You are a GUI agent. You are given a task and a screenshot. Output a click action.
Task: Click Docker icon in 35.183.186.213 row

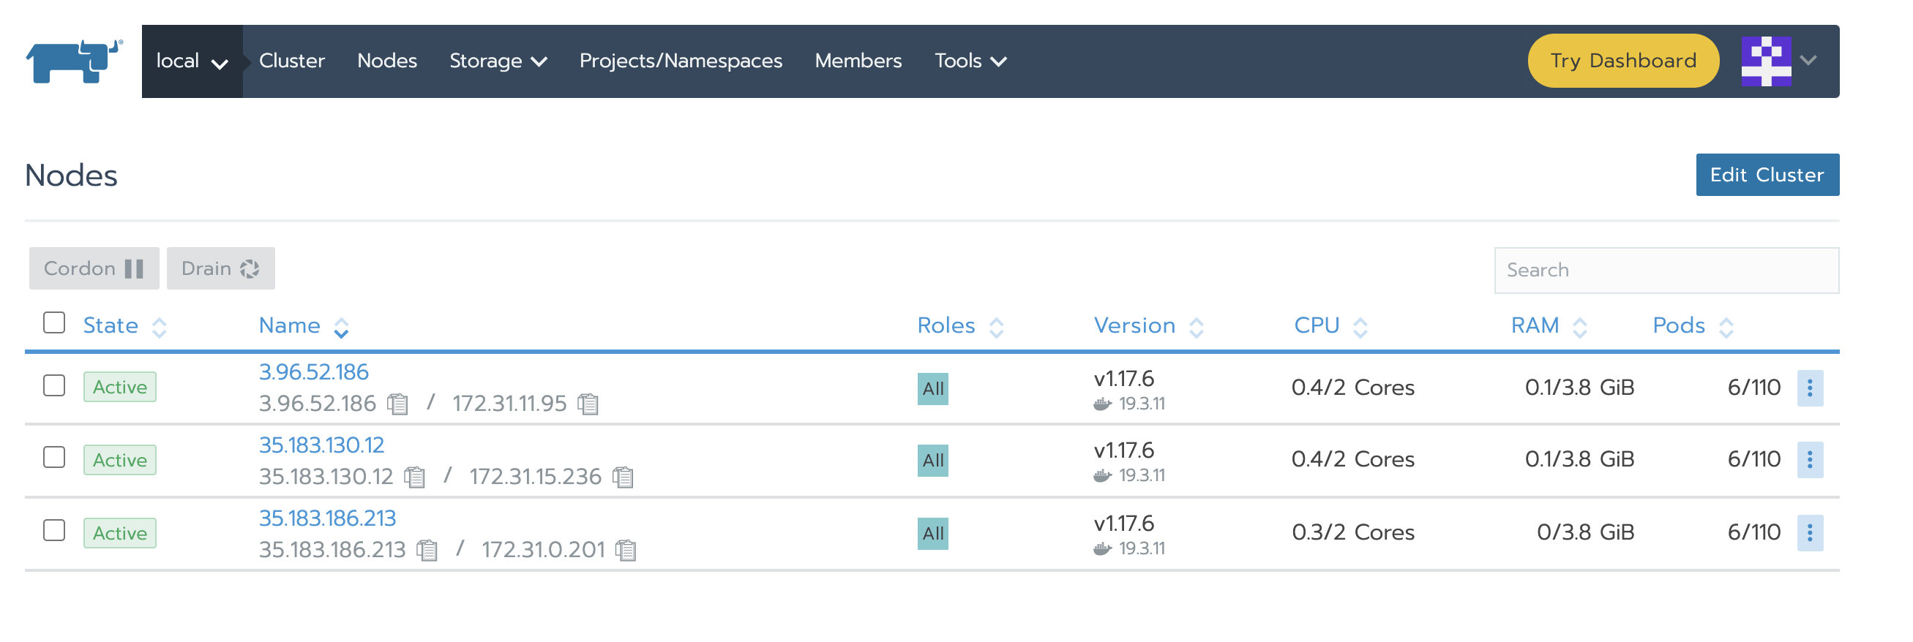pyautogui.click(x=1103, y=549)
